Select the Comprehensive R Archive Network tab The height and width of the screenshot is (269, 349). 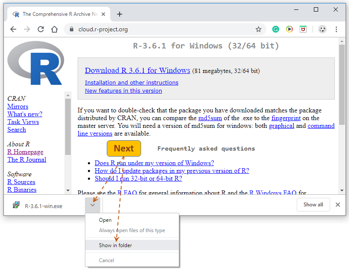(59, 14)
